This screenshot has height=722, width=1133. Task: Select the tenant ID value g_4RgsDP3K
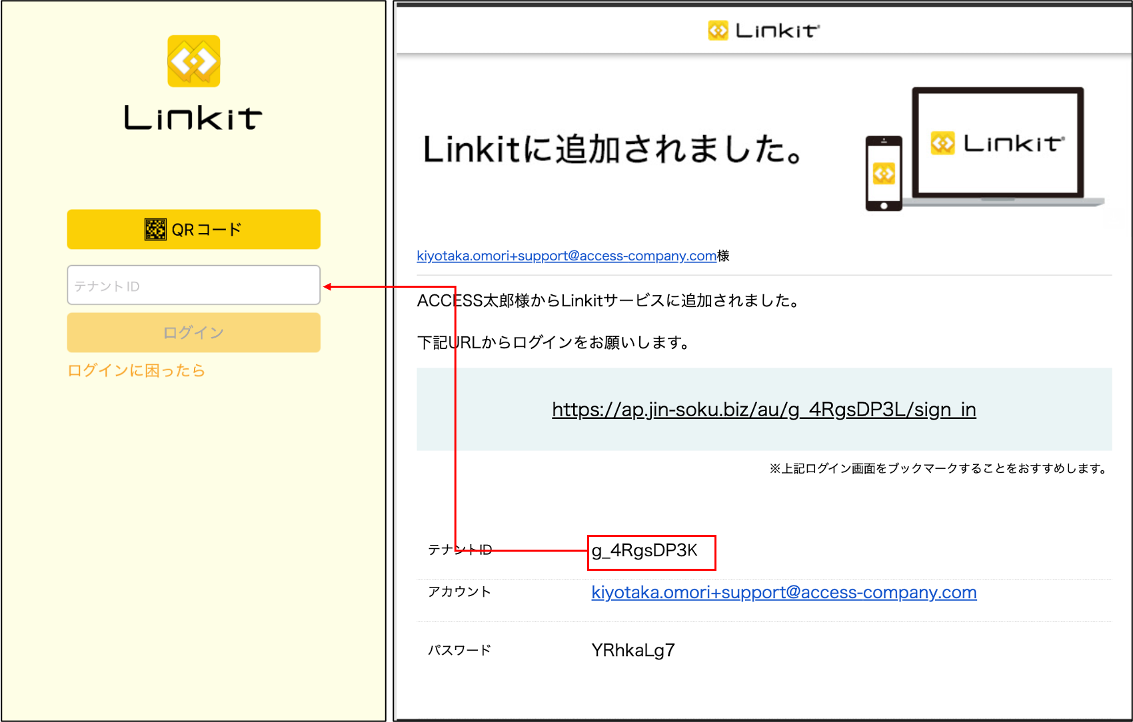coord(644,551)
